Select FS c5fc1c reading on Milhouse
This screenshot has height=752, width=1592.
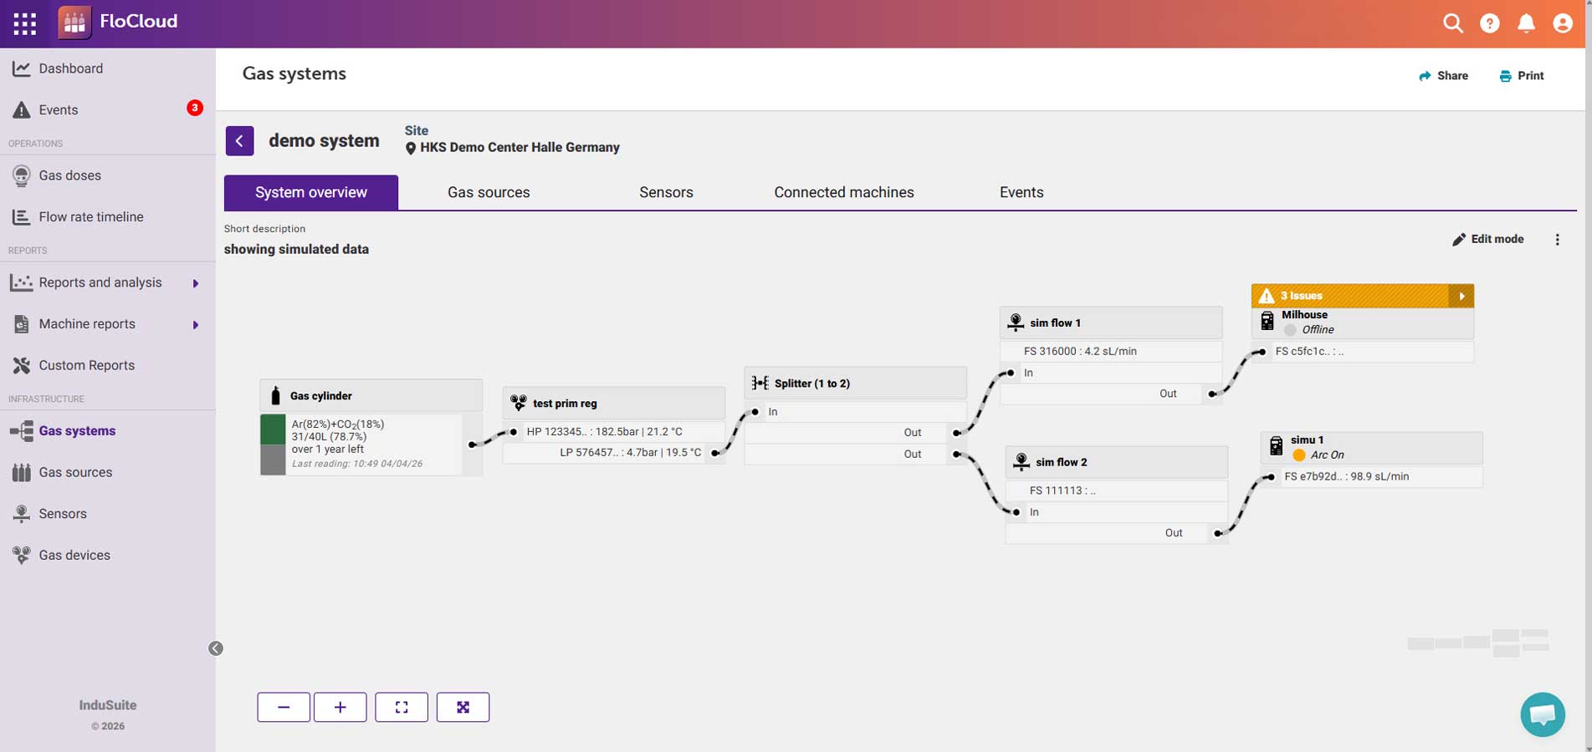(x=1363, y=351)
